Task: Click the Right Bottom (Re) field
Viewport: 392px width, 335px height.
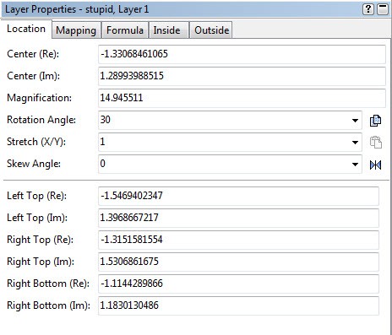Action: pos(238,284)
